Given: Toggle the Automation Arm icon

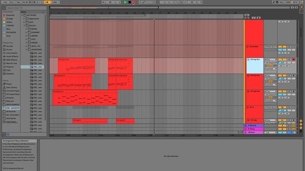Looking at the screenshot, I should point(143,2).
